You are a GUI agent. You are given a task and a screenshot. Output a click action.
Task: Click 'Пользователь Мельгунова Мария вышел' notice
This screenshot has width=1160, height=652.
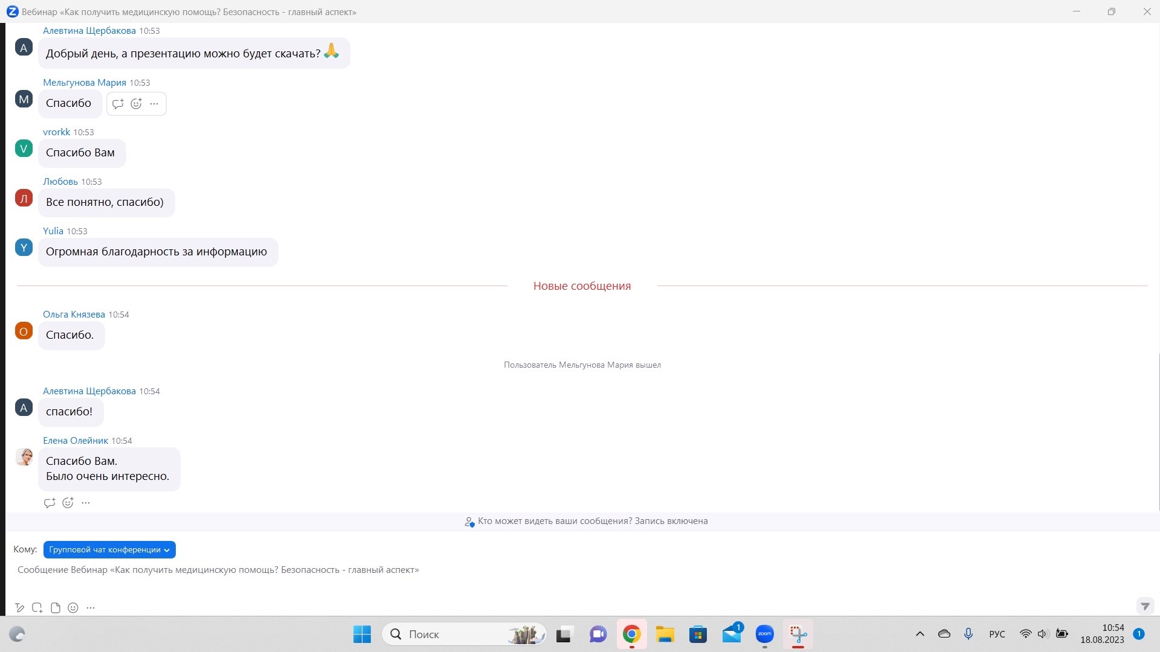[x=582, y=365]
